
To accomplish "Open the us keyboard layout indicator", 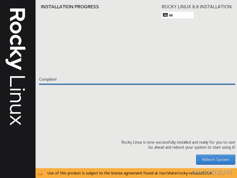I will 177,15.
